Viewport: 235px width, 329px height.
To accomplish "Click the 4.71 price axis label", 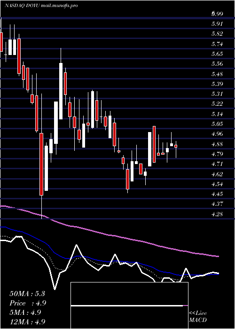I will pyautogui.click(x=217, y=164).
